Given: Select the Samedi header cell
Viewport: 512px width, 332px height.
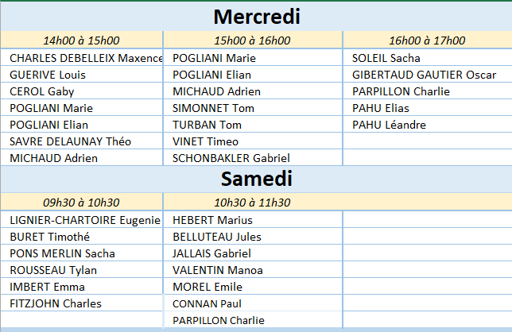Looking at the screenshot, I should tap(256, 178).
